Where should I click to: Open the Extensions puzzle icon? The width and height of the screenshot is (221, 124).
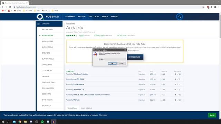tap(211, 7)
